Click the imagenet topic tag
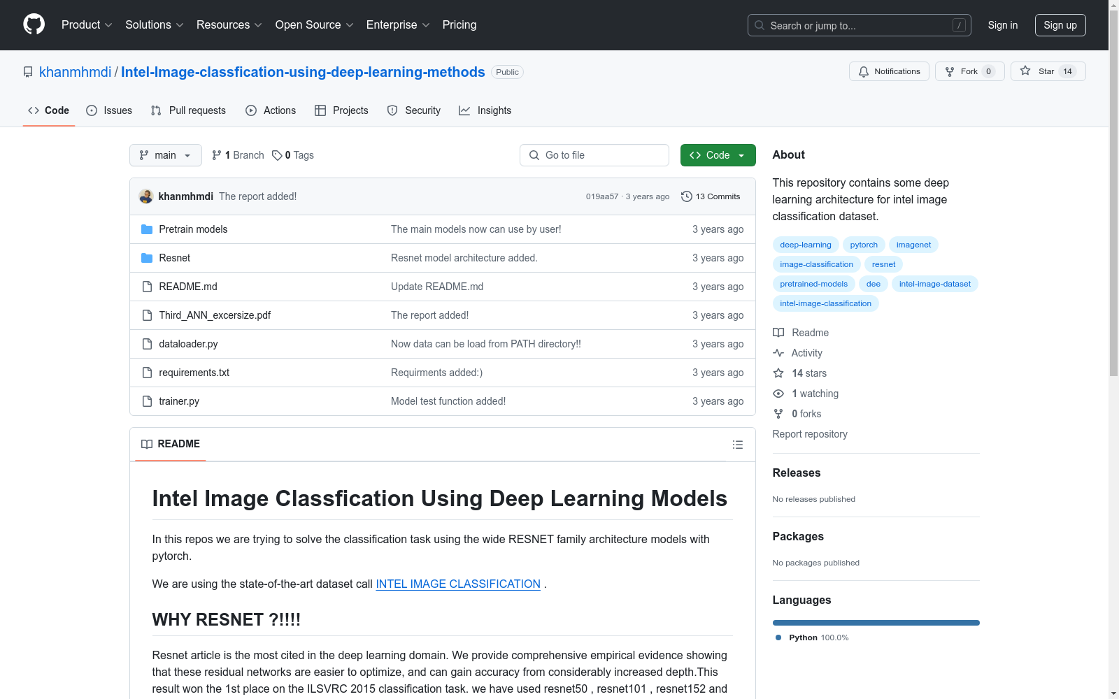The image size is (1119, 699). tap(913, 245)
